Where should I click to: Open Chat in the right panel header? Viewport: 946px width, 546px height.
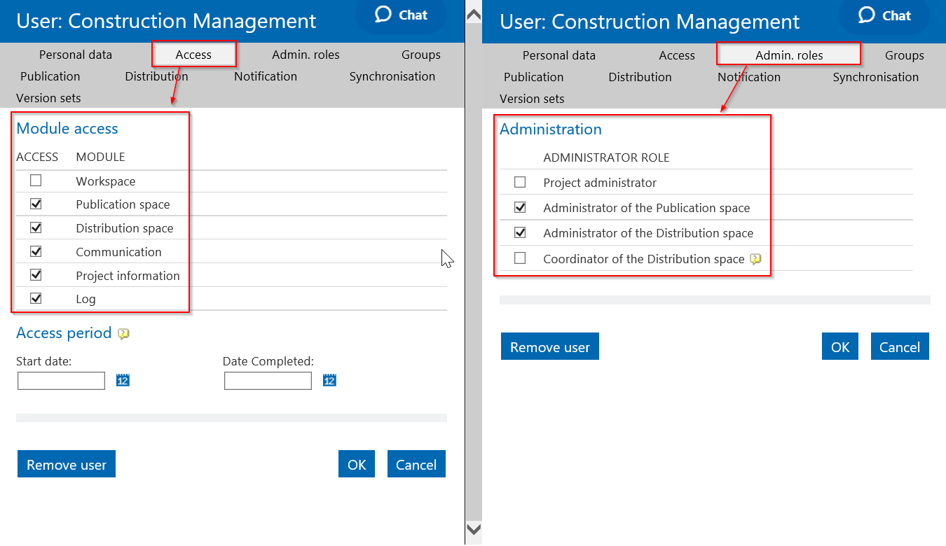(884, 15)
